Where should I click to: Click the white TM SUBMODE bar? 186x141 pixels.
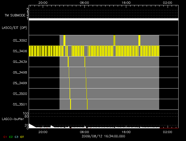coord(103,19)
